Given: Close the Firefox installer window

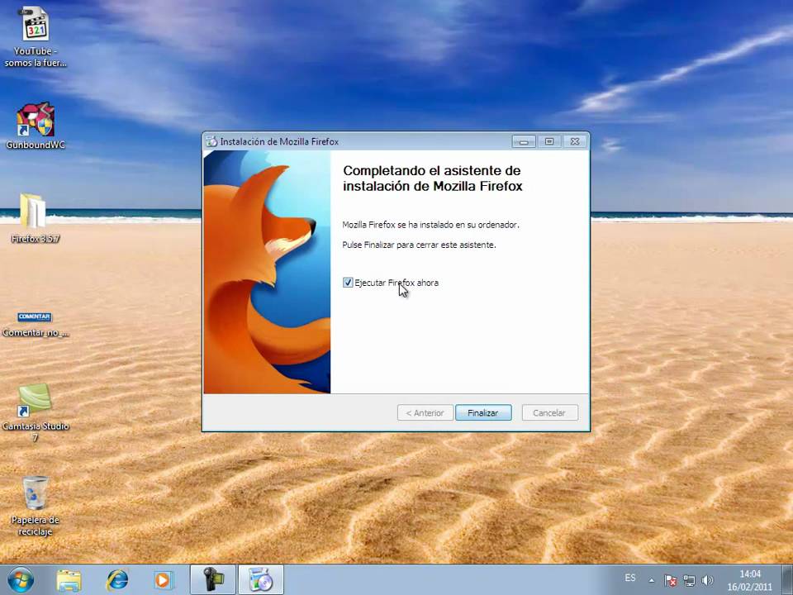Looking at the screenshot, I should point(575,141).
